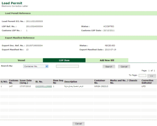Click the BL No. column header

(x=44, y=82)
